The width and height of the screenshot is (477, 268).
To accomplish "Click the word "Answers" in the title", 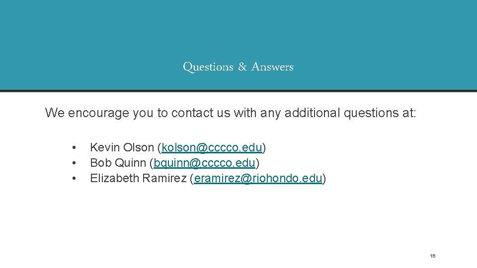I will point(272,67).
